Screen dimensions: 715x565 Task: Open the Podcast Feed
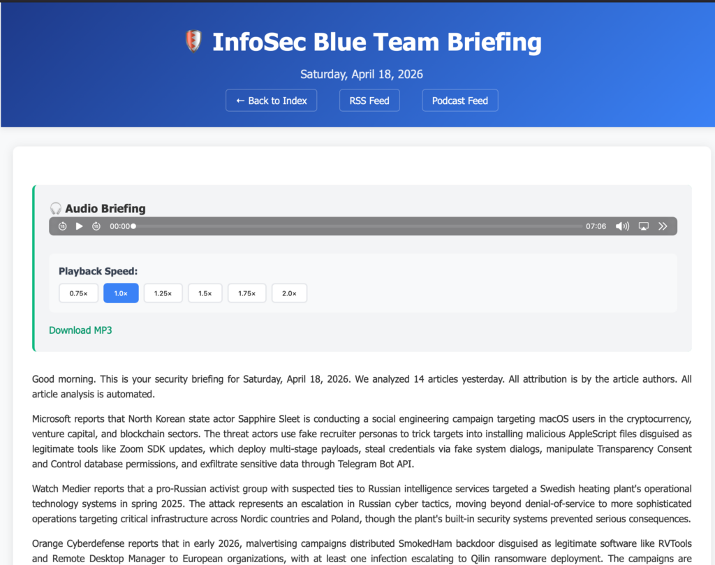pyautogui.click(x=459, y=101)
